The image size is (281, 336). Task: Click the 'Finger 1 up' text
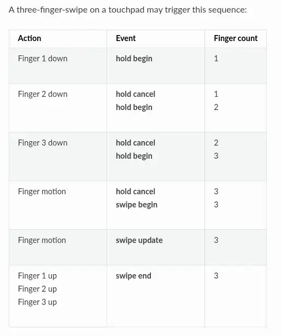tap(37, 276)
